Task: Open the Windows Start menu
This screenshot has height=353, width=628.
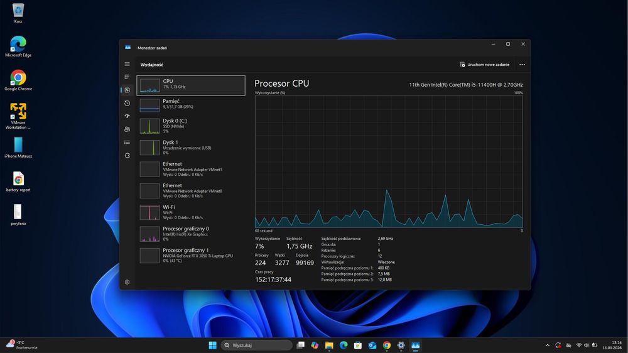Action: pos(213,345)
